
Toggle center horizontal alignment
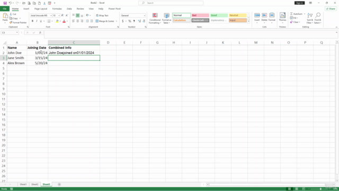point(78,21)
